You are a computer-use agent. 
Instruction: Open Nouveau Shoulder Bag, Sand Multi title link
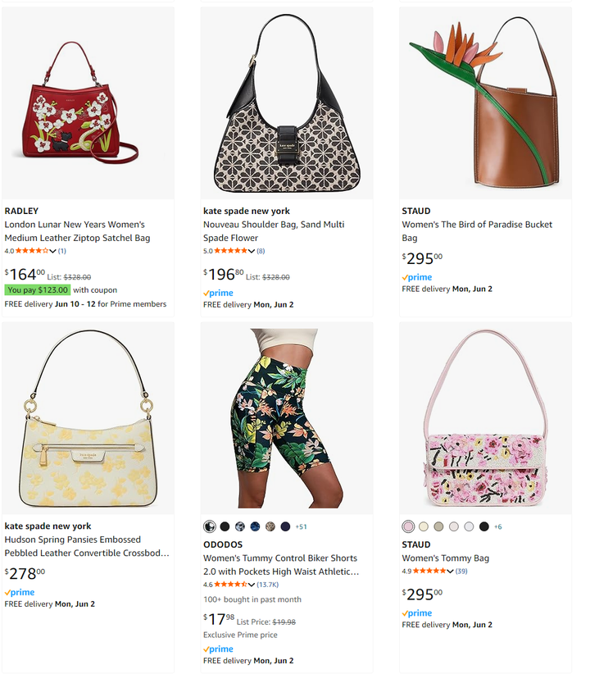[x=274, y=231]
